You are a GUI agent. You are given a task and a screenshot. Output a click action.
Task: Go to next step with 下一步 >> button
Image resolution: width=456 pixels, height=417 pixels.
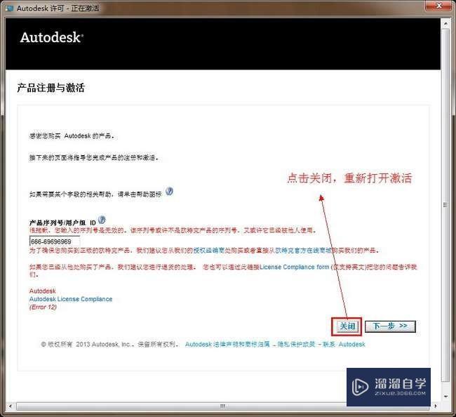point(390,326)
